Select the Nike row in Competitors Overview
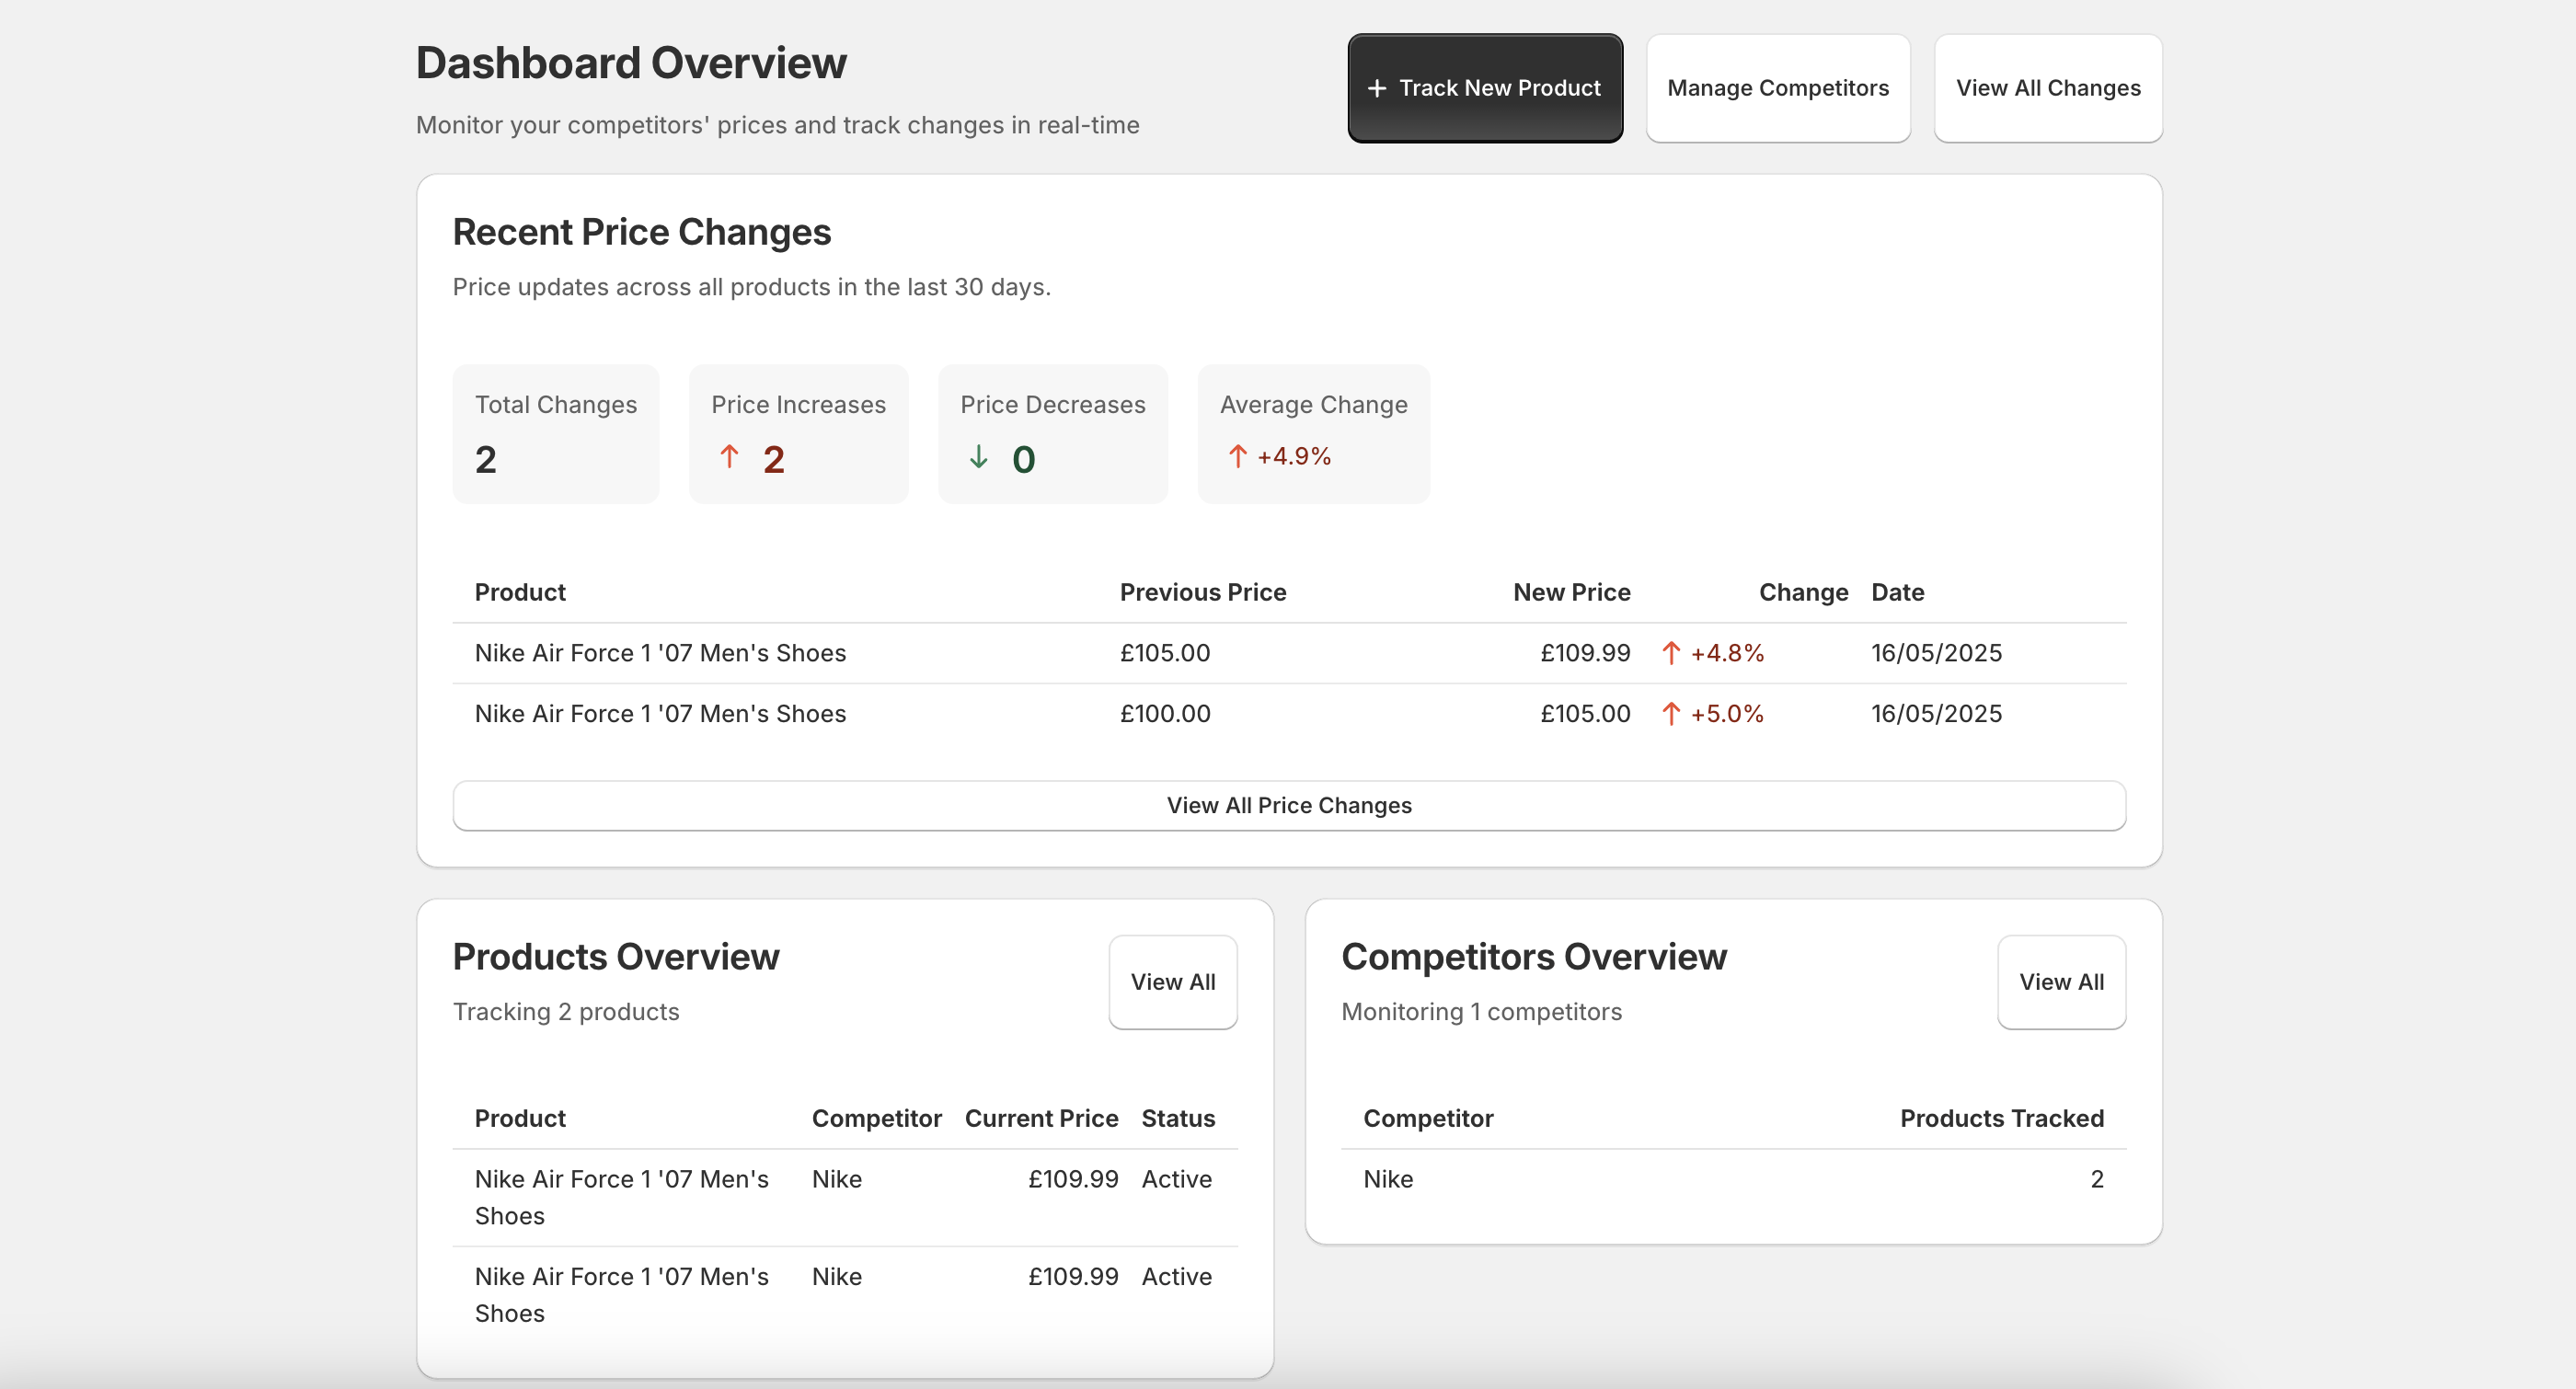Screen dimensions: 2576x1389 [x=1733, y=1179]
